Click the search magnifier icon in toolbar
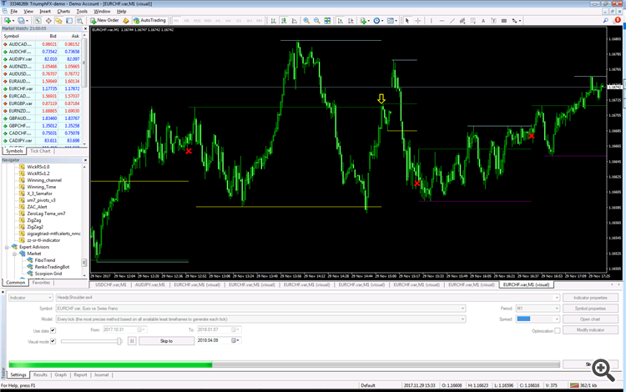The width and height of the screenshot is (626, 392). [606, 20]
